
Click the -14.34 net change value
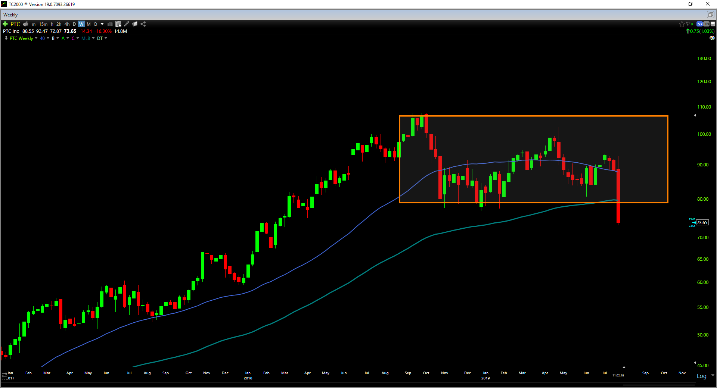click(86, 31)
